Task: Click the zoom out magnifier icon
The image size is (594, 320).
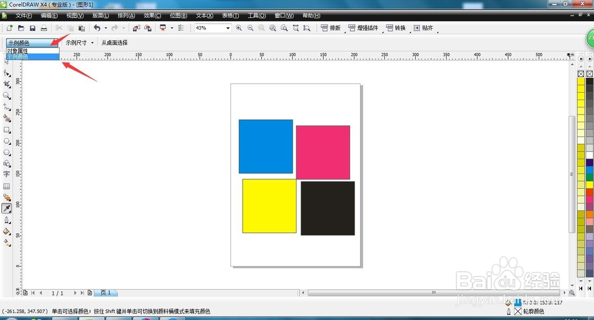Action: coord(251,28)
